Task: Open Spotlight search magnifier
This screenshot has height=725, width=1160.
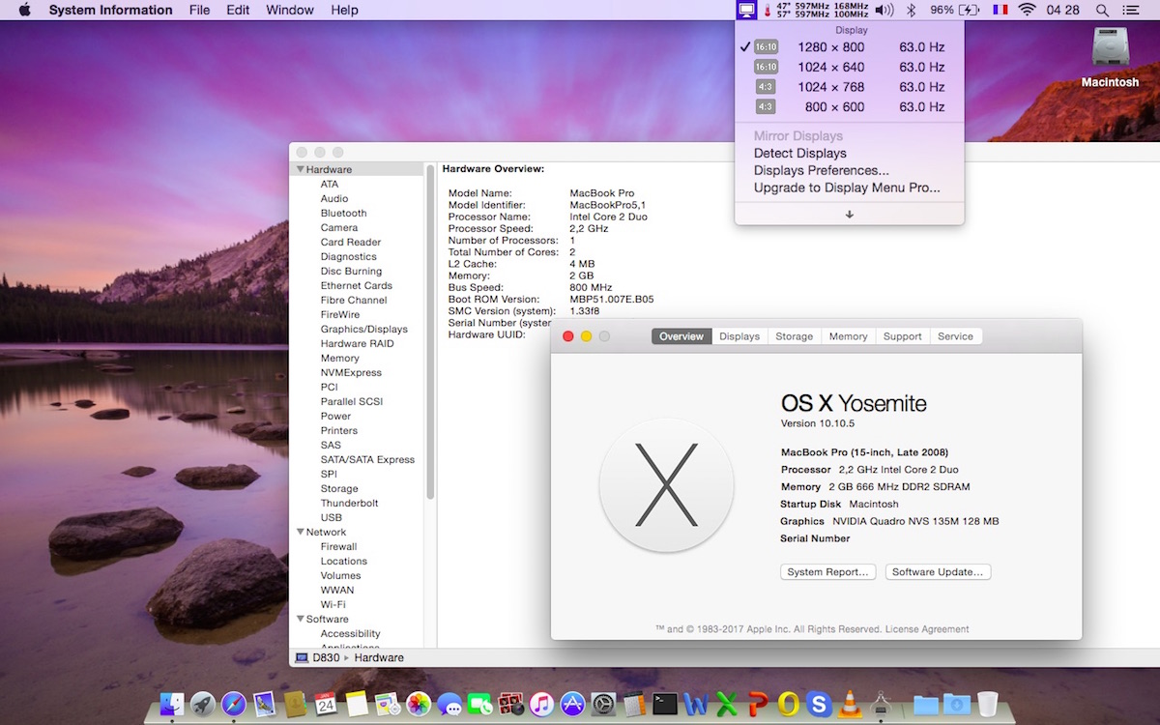Action: click(x=1102, y=11)
